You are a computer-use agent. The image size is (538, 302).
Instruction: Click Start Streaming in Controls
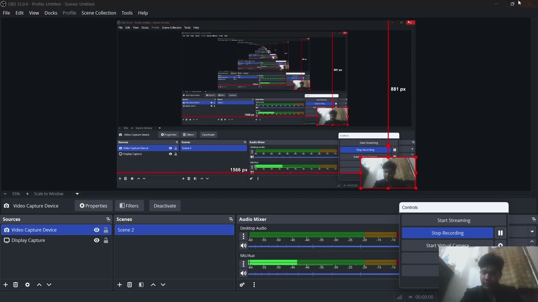pyautogui.click(x=454, y=220)
